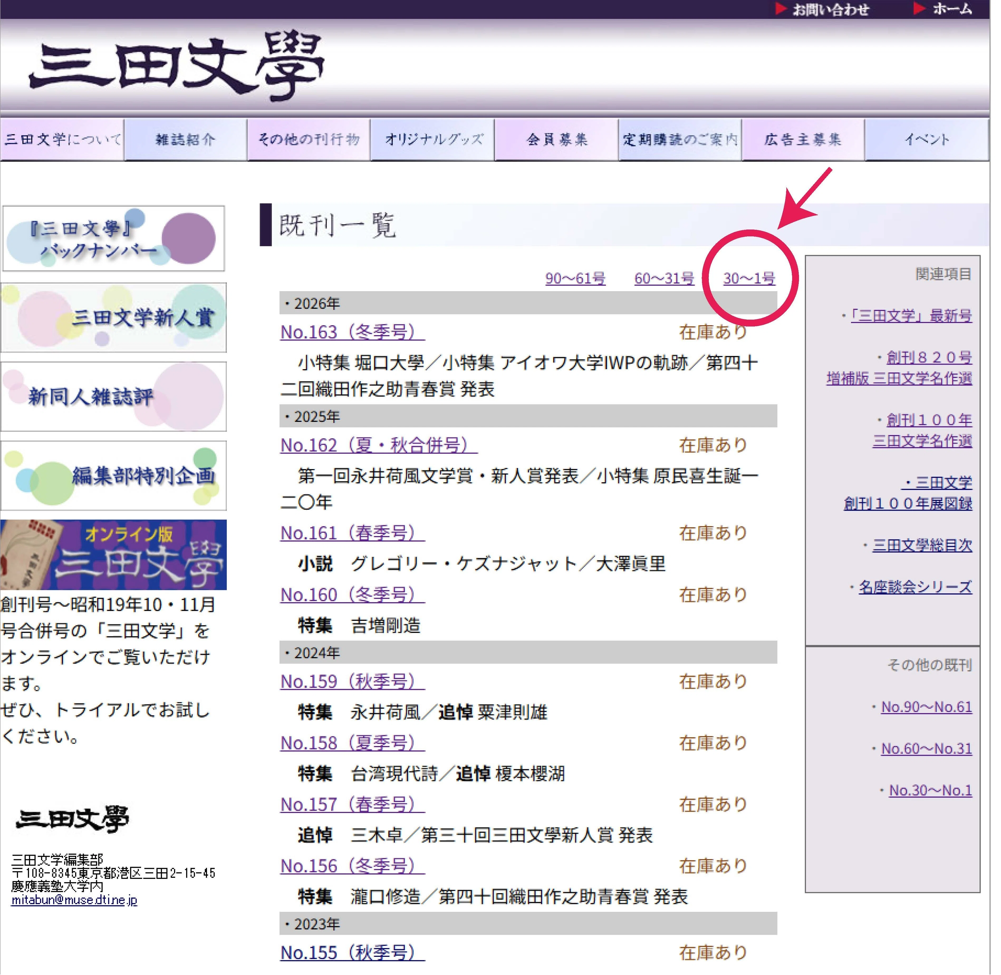Click the small 三田文學 footer logo
The width and height of the screenshot is (1001, 975).
[72, 819]
